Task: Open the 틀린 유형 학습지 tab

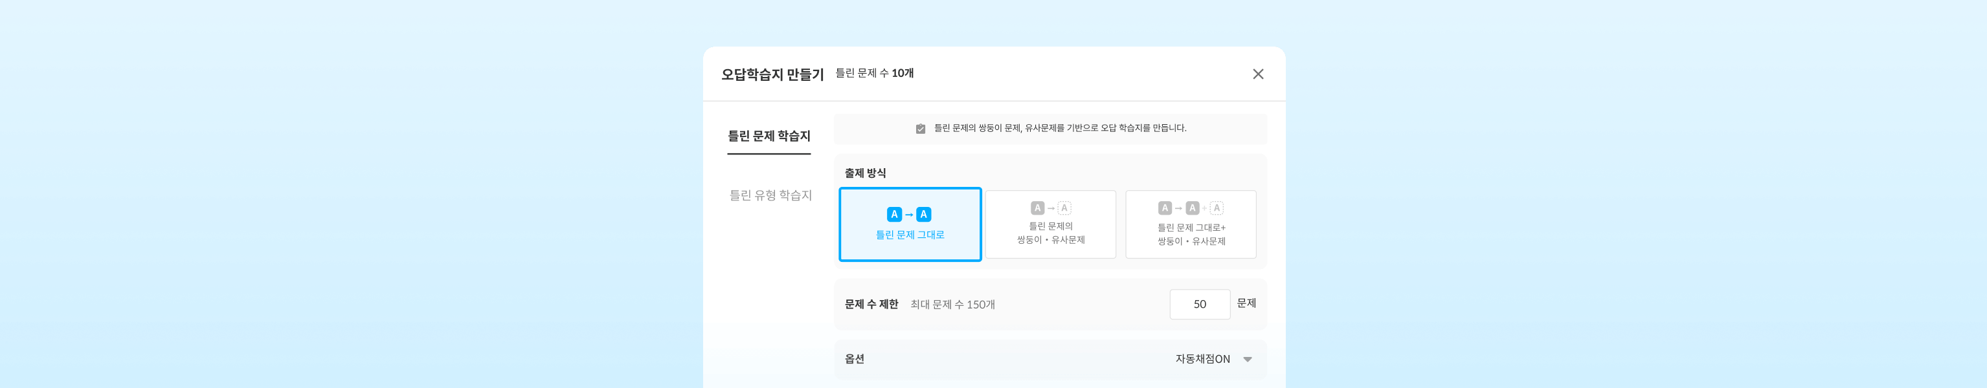Action: pyautogui.click(x=770, y=195)
